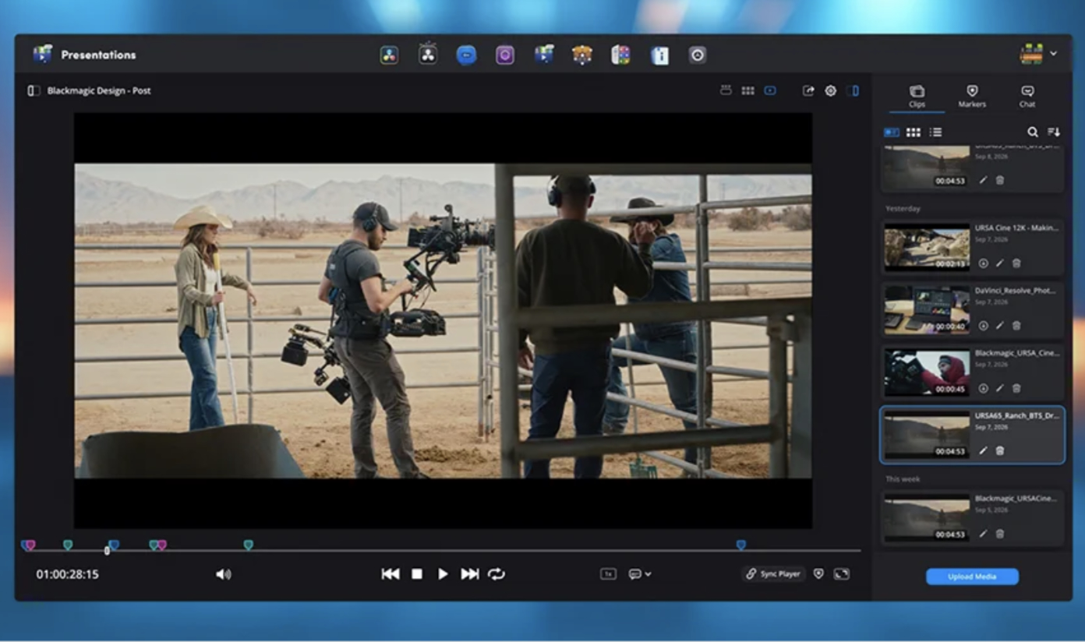Open the blue info app icon
Viewport: 1085px width, 642px height.
click(x=659, y=55)
